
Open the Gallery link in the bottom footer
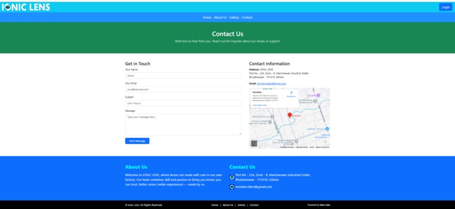click(x=242, y=205)
